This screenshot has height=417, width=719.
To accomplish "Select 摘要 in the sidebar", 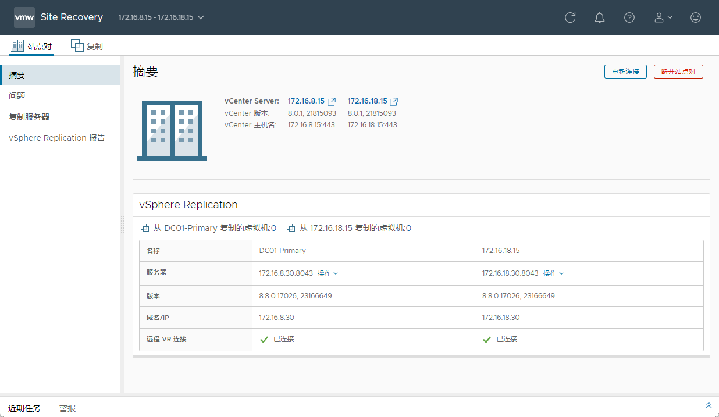I will tap(60, 75).
